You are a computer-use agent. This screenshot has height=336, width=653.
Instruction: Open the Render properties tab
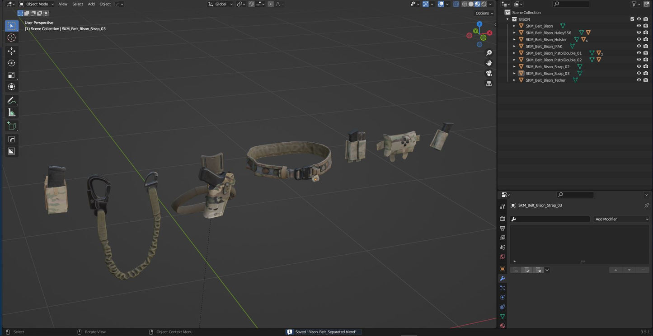(x=502, y=219)
